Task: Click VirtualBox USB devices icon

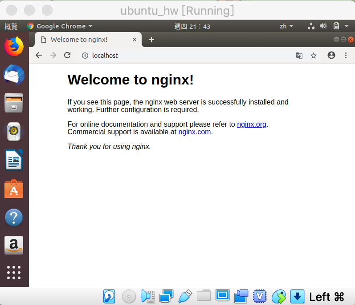Action: pyautogui.click(x=185, y=296)
